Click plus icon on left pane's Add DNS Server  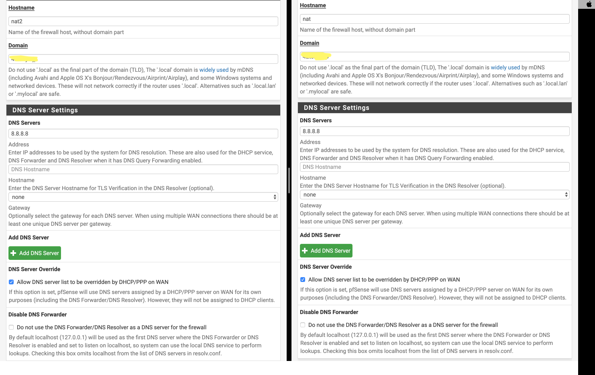pos(14,253)
